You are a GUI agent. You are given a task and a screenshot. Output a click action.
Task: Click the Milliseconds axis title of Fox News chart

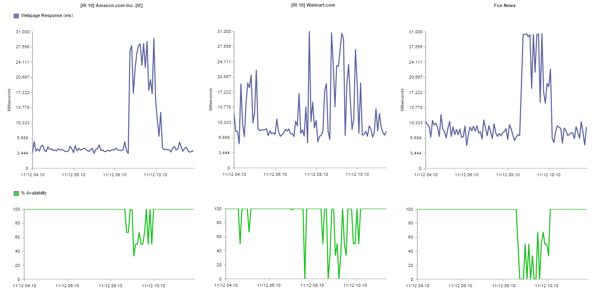402,100
